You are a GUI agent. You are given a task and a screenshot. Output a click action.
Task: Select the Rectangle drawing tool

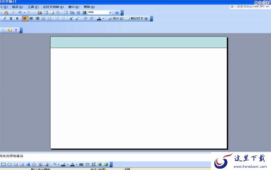click(4, 164)
